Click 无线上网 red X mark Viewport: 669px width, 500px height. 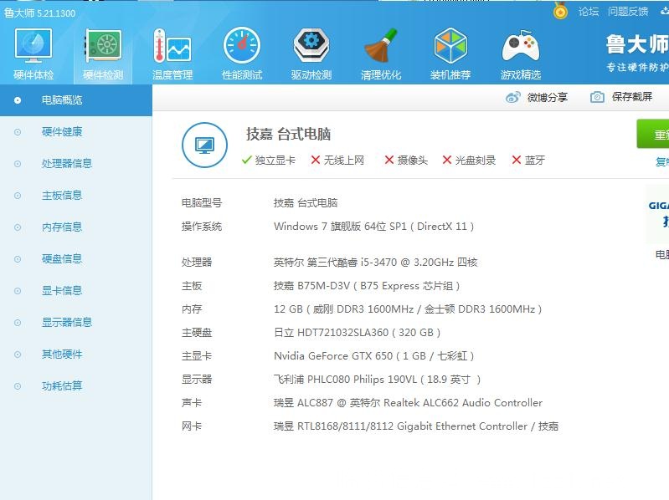316,161
